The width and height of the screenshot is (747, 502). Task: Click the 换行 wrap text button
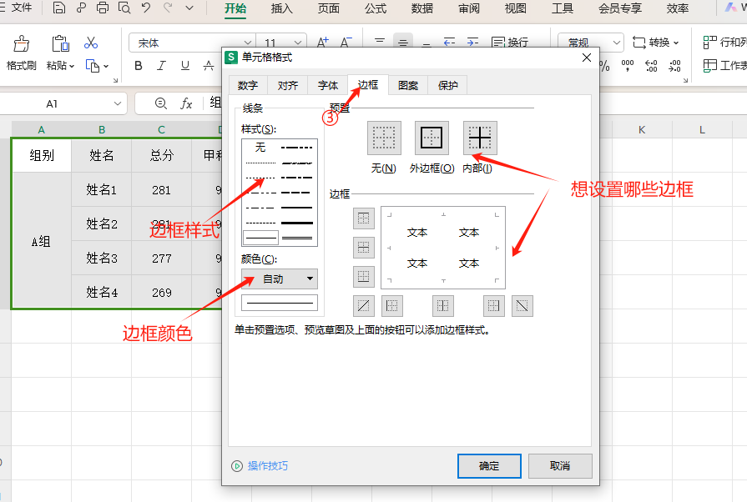click(510, 43)
